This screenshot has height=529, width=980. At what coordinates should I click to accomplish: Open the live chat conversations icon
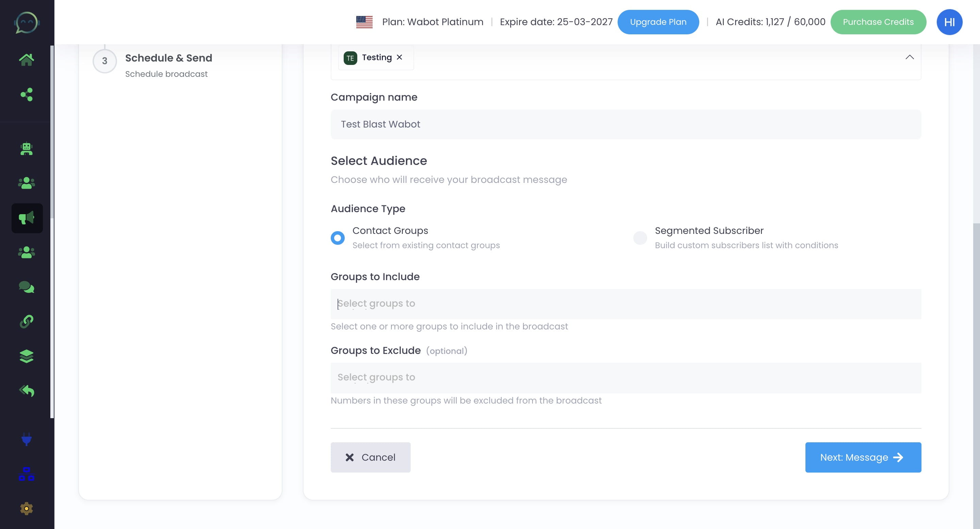pyautogui.click(x=27, y=287)
